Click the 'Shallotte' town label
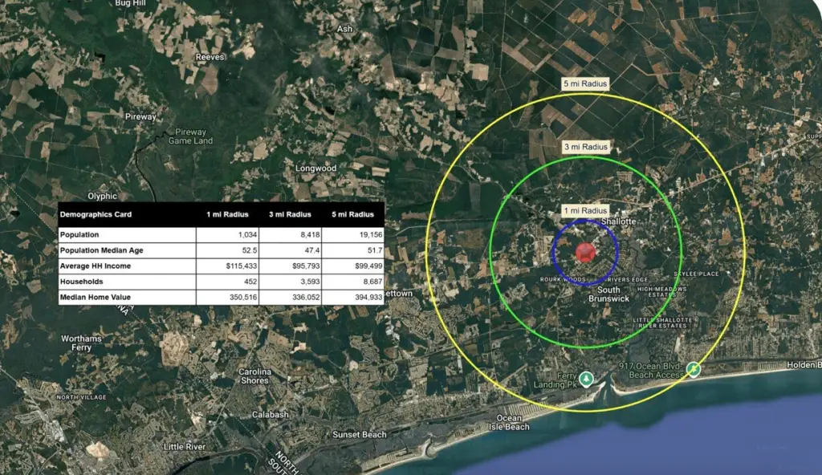 click(x=619, y=221)
